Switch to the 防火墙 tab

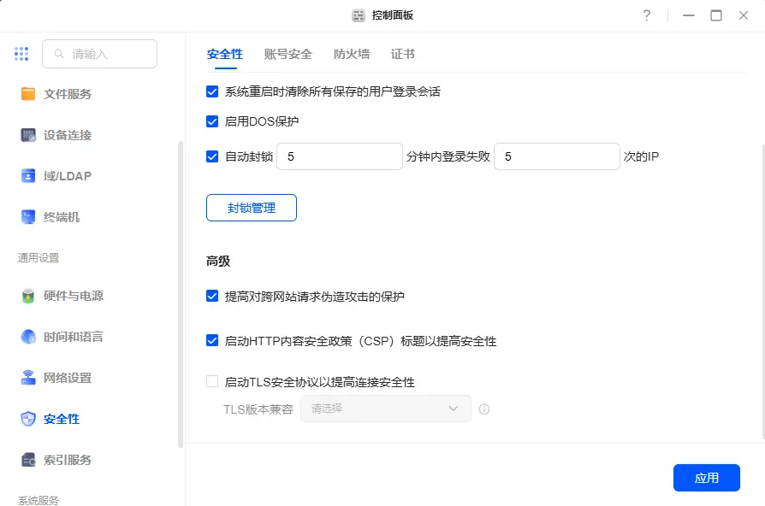tap(352, 54)
